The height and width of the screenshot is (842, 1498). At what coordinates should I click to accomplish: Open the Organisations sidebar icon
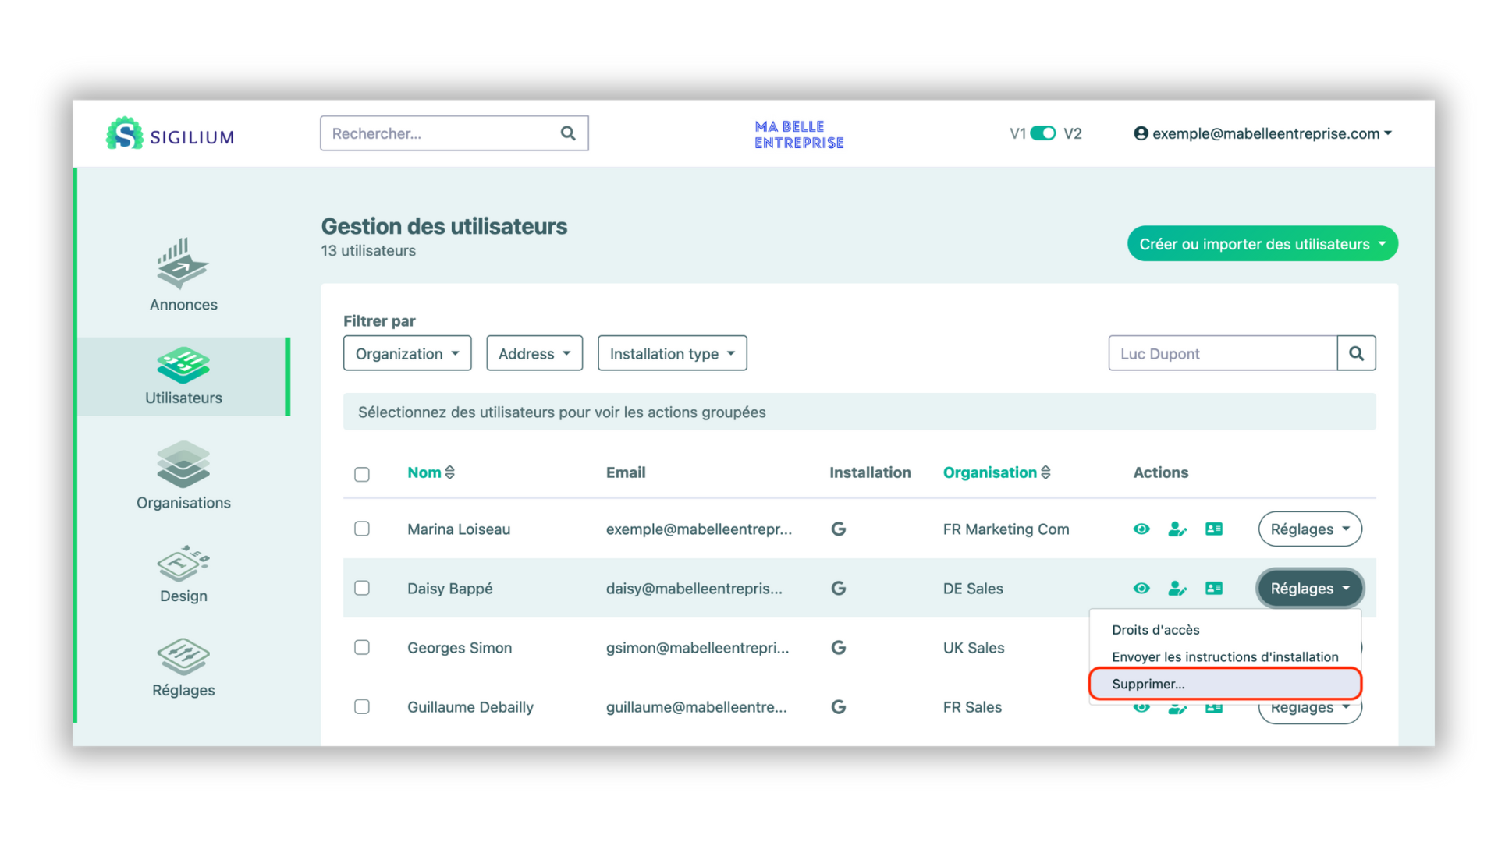point(183,465)
